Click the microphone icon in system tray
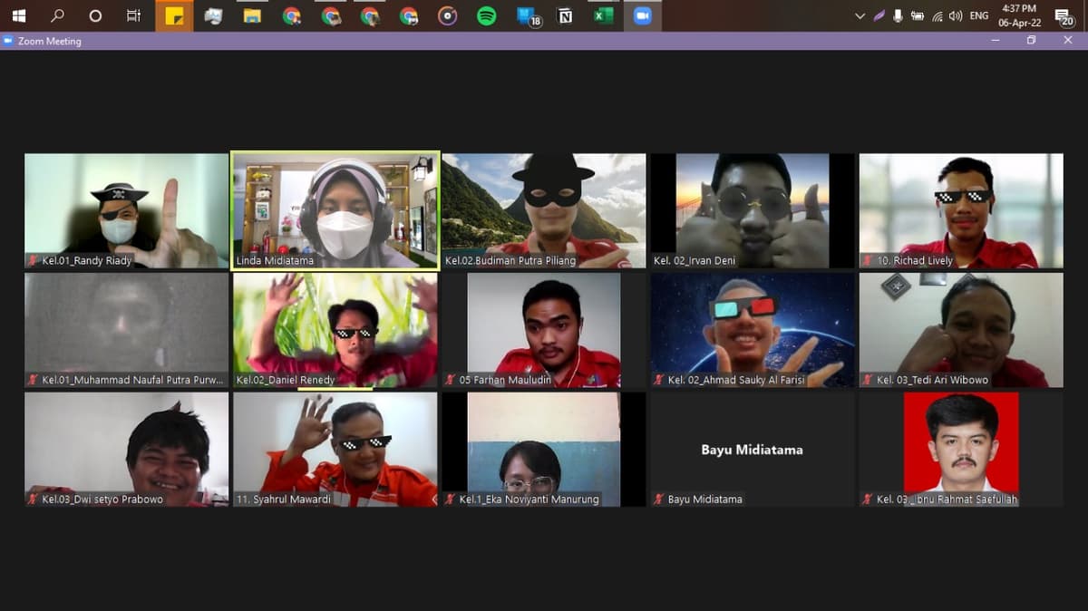Viewport: 1088px width, 611px height. tap(898, 15)
